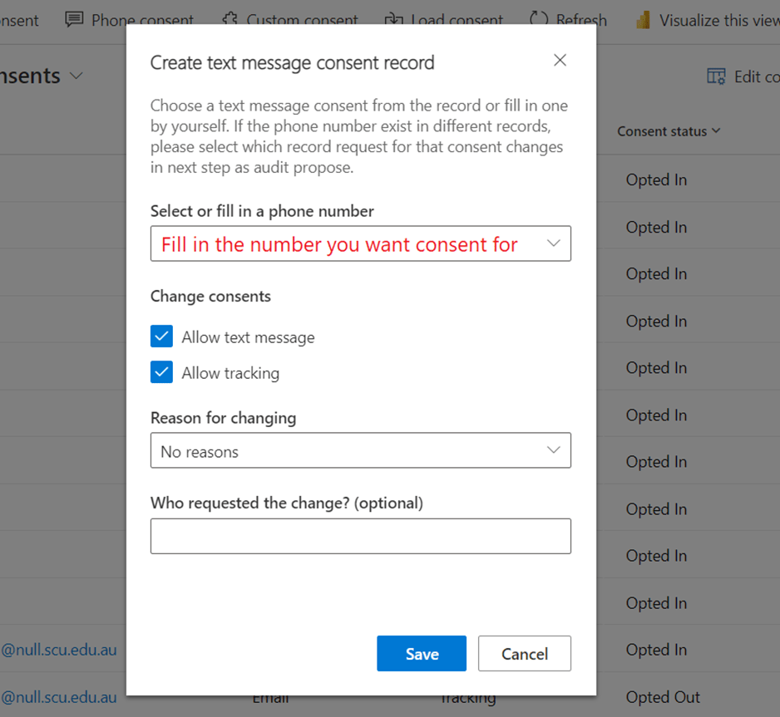780x717 pixels.
Task: Click the Who requested the change field
Action: pyautogui.click(x=360, y=537)
